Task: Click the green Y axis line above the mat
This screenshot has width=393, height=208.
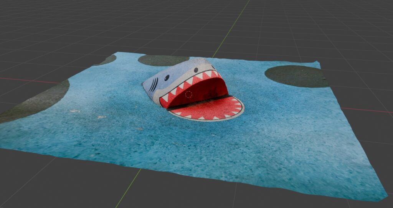Action: (231, 29)
